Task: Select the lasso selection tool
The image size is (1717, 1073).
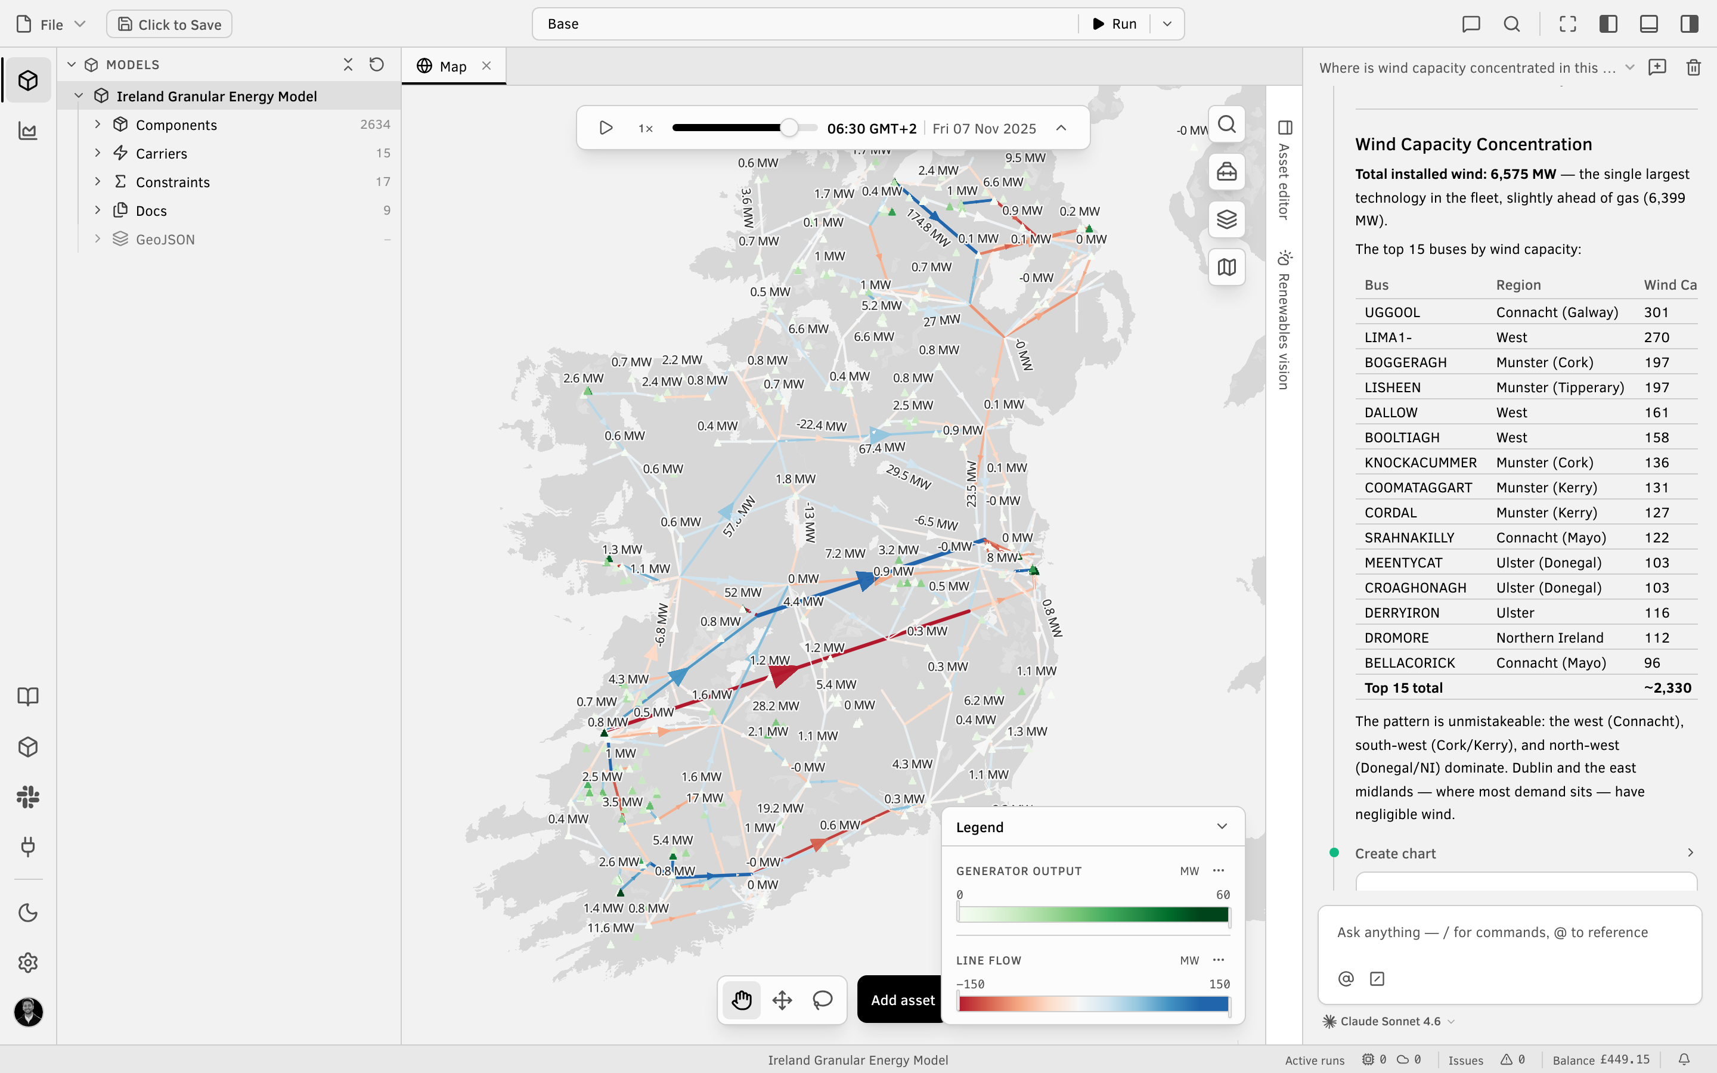Action: click(822, 1000)
